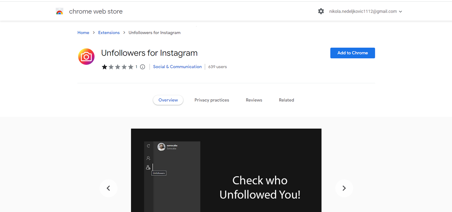
Task: Click the Check who Unfollowed You screenshot
Action: point(226,170)
